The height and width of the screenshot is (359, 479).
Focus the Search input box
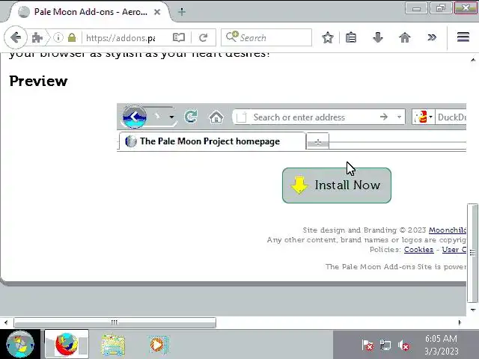tap(266, 37)
